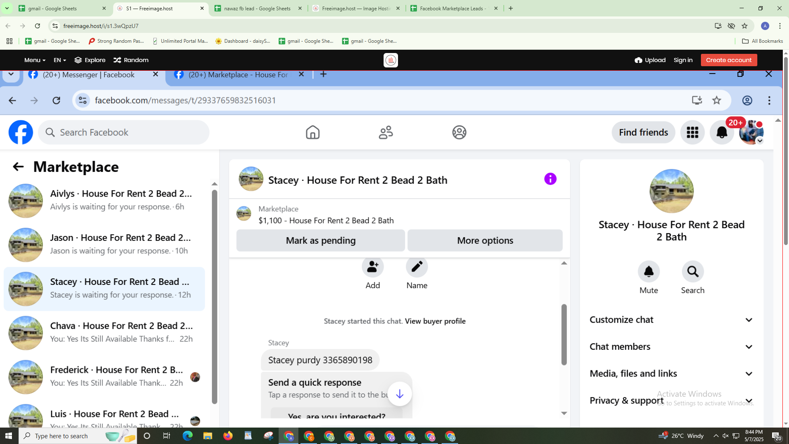Image resolution: width=789 pixels, height=444 pixels.
Task: Click the Mute bell icon
Action: (649, 271)
